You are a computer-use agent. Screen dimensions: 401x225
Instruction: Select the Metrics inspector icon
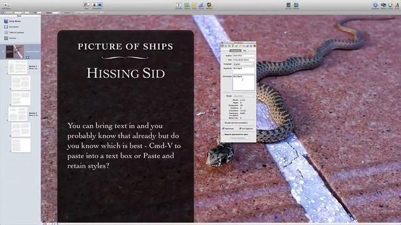pos(240,46)
